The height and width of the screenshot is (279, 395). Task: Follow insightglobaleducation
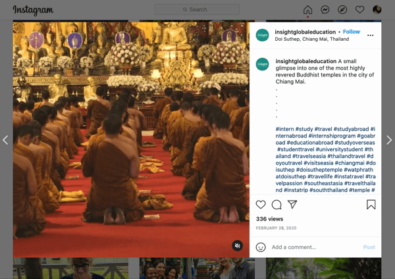click(352, 32)
